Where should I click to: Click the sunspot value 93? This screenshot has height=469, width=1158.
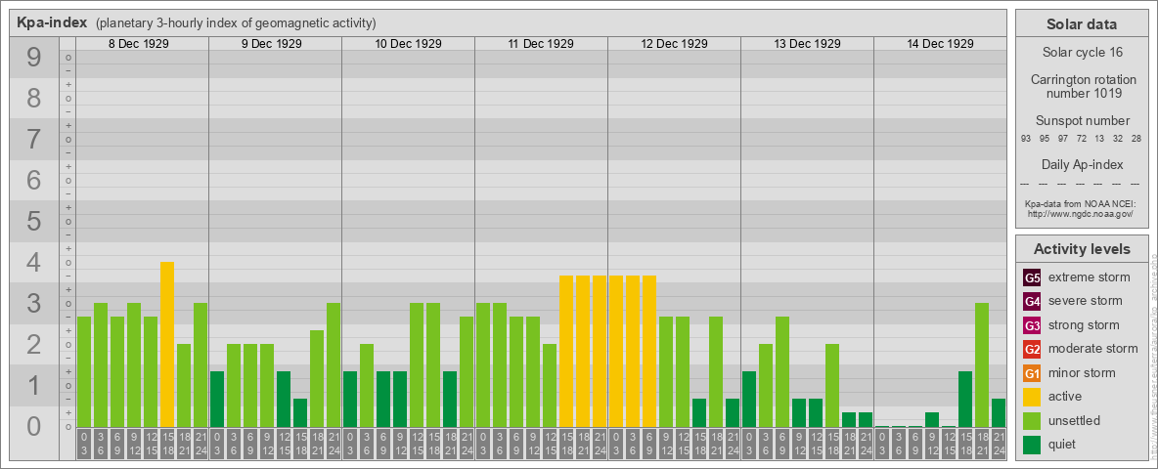tap(1026, 139)
